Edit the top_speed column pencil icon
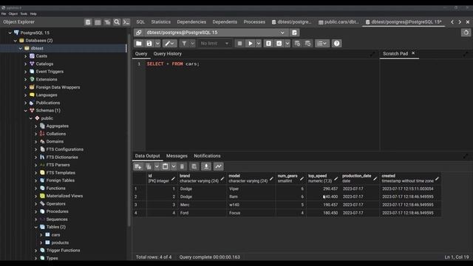Viewport: 473px width, 266px height. 336,179
